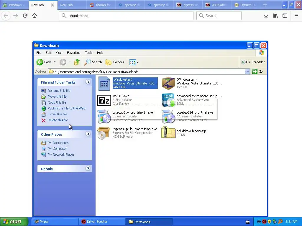The height and width of the screenshot is (226, 302).
Task: Click Copy this file
Action: click(57, 102)
